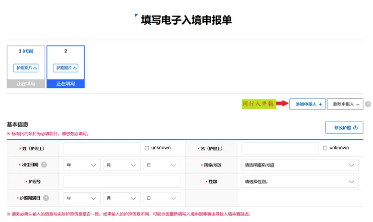Open passport expiry 日 dropdown
This screenshot has width=373, height=222.
pos(162,198)
